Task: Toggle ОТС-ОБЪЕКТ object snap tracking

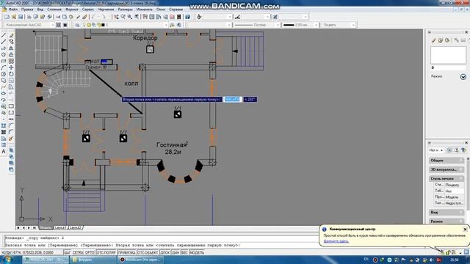Action: coord(148,252)
